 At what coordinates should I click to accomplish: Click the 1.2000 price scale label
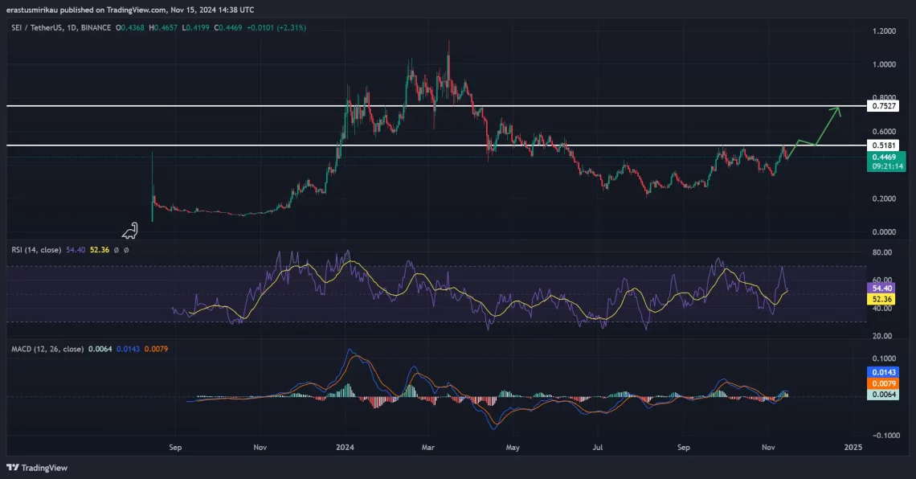point(885,31)
